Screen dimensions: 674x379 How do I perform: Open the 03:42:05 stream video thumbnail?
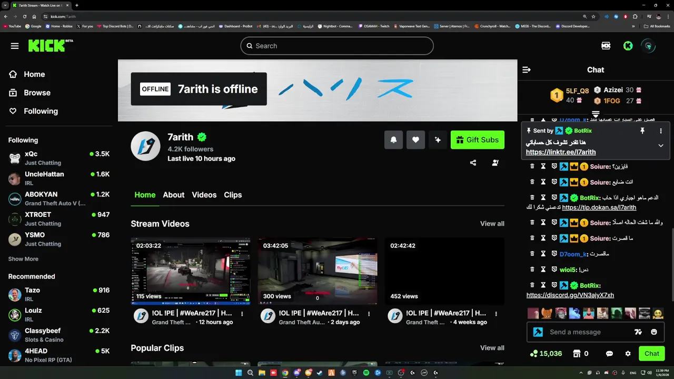pos(318,271)
